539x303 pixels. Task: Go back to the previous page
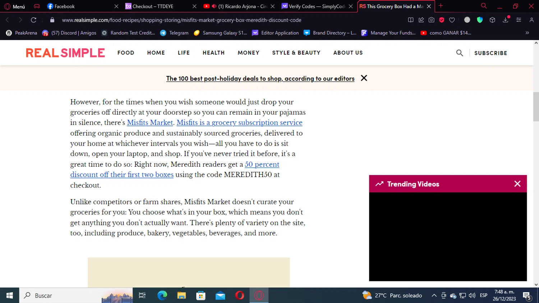click(8, 20)
